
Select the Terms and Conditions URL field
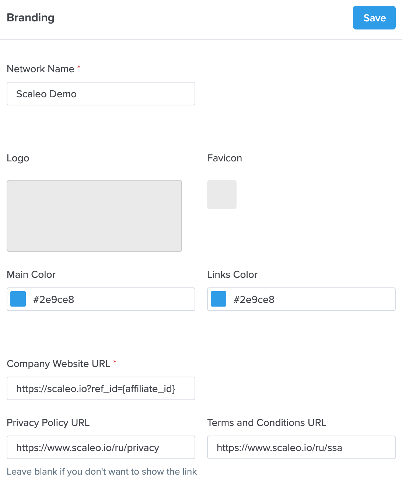tap(301, 447)
